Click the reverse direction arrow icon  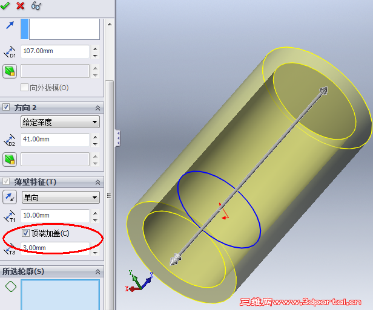tap(10, 25)
